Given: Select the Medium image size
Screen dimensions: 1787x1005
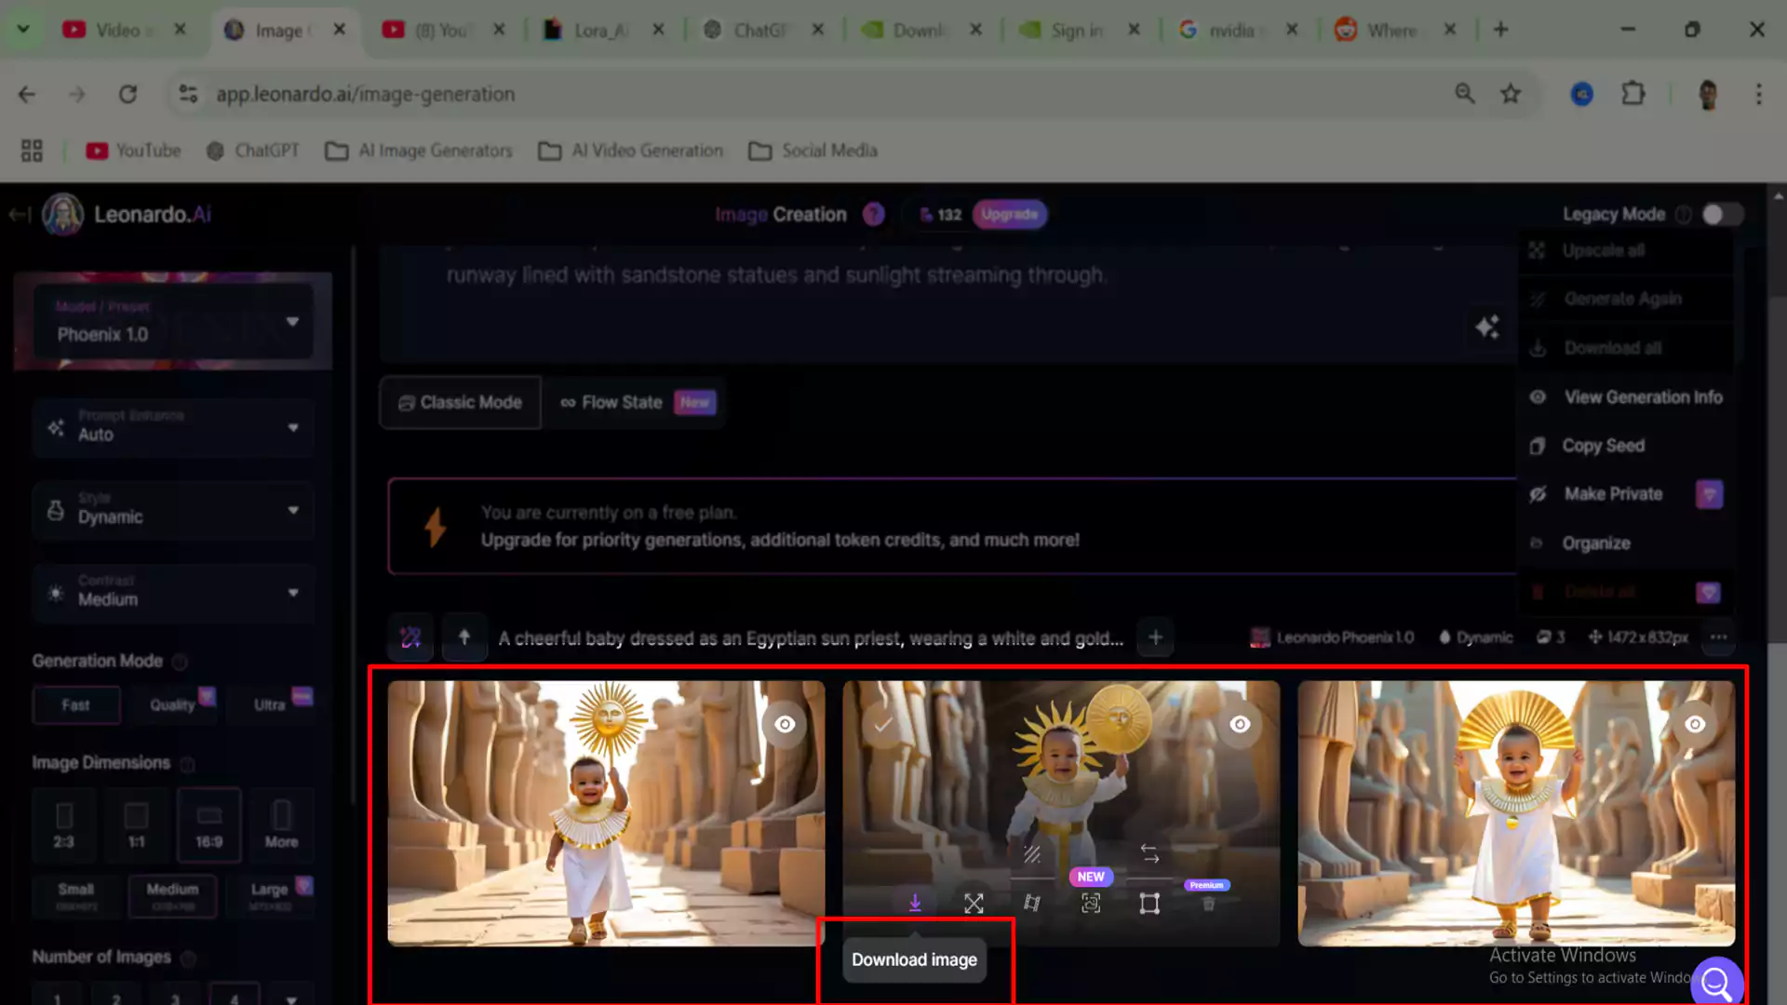Looking at the screenshot, I should 173,896.
